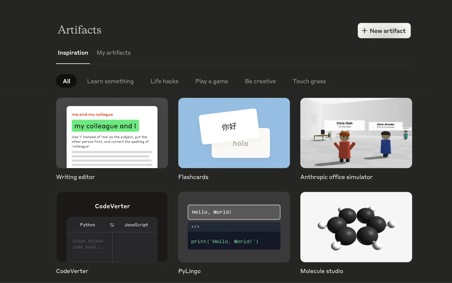Click the Writing editor title
This screenshot has width=452, height=283.
pos(75,177)
